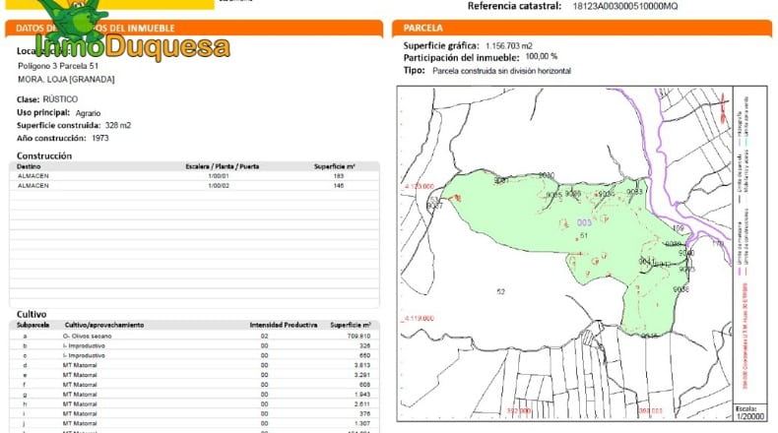The width and height of the screenshot is (778, 433).
Task: Click the purple 003 label on map
Action: 585,222
